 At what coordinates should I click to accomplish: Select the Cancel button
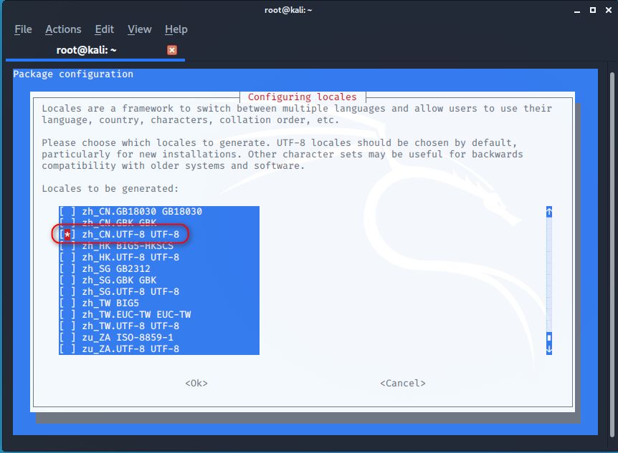tap(402, 383)
